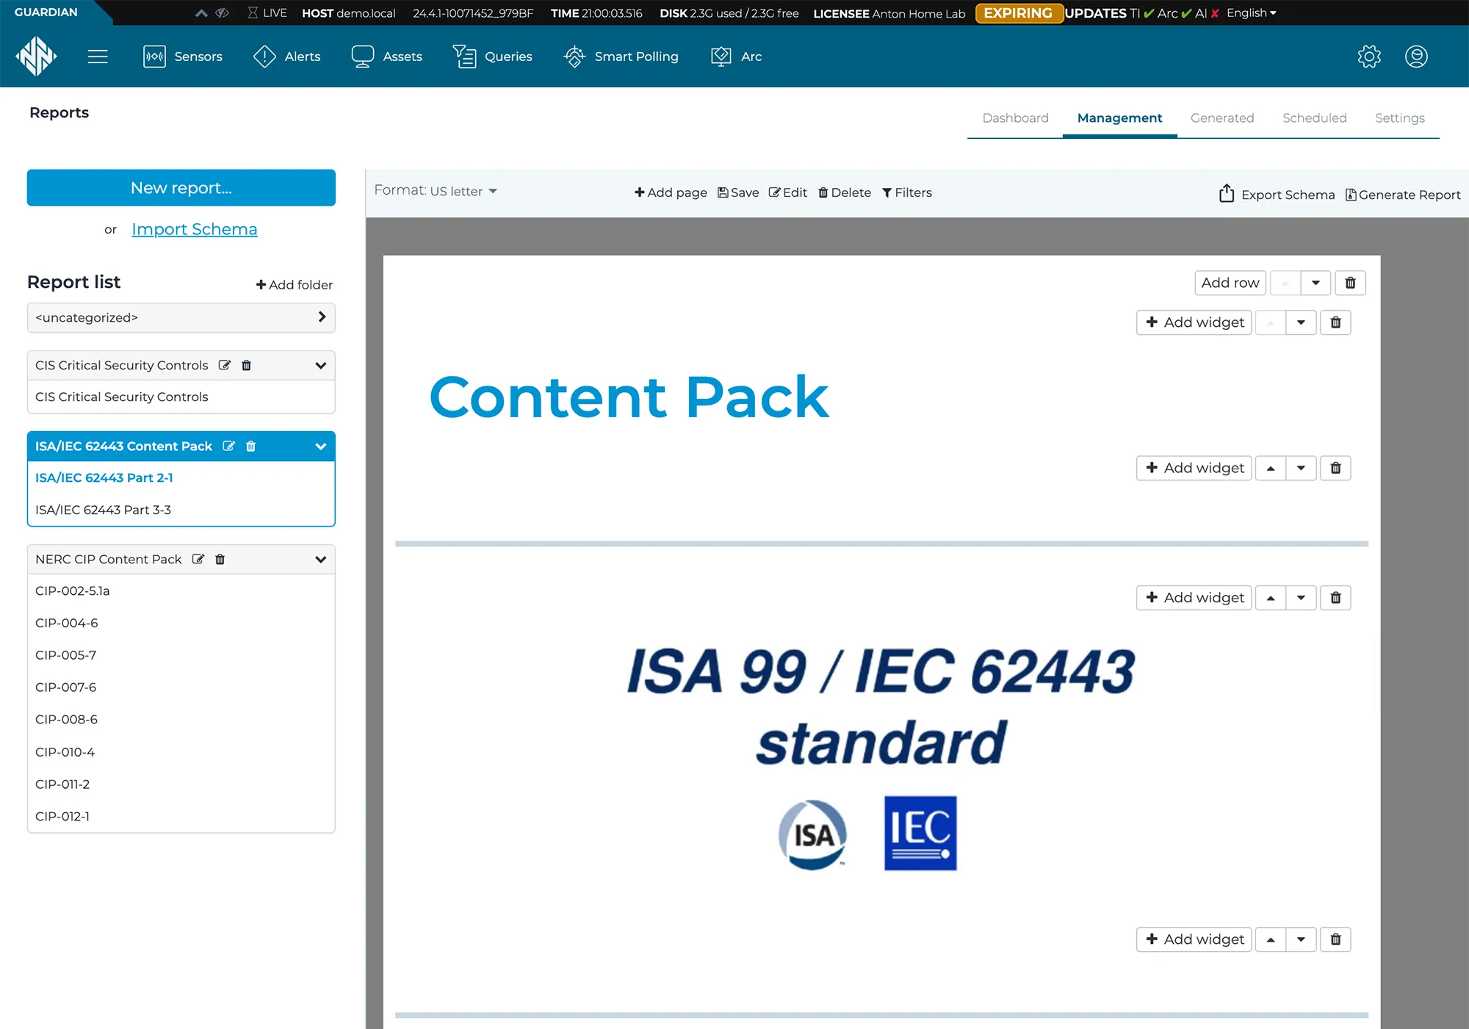Viewport: 1469px width, 1029px height.
Task: Move the first row down
Action: click(1315, 283)
